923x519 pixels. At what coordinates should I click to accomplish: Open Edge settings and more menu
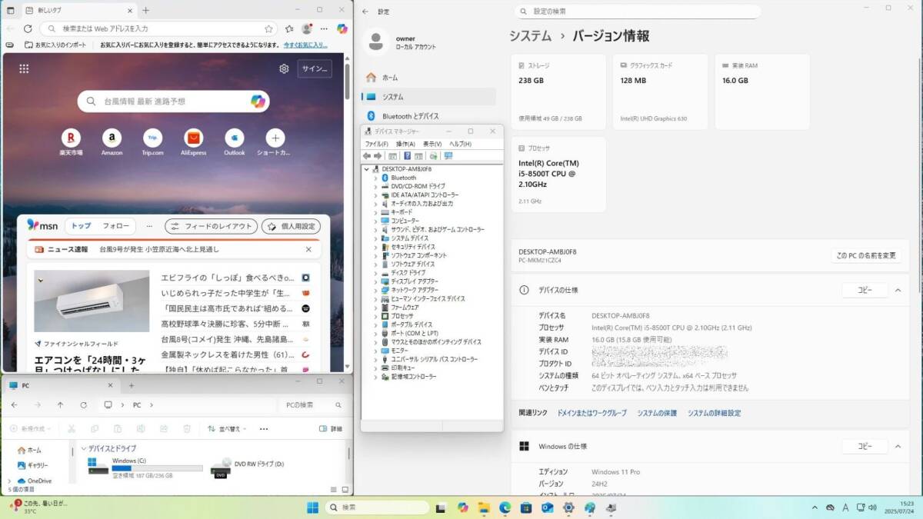324,28
